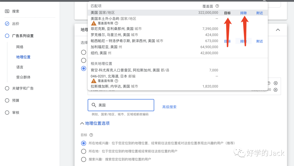The height and width of the screenshot is (166, 294).
Task: Click the 关键字和广告 step circle
Action: [x=7, y=88]
